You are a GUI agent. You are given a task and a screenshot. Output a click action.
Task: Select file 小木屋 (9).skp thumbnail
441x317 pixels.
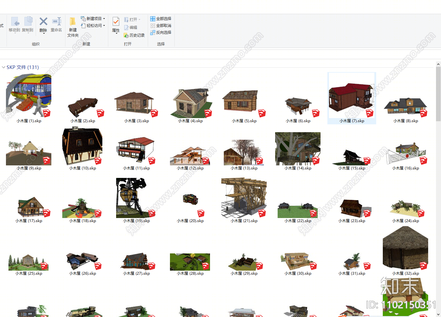tap(28, 153)
